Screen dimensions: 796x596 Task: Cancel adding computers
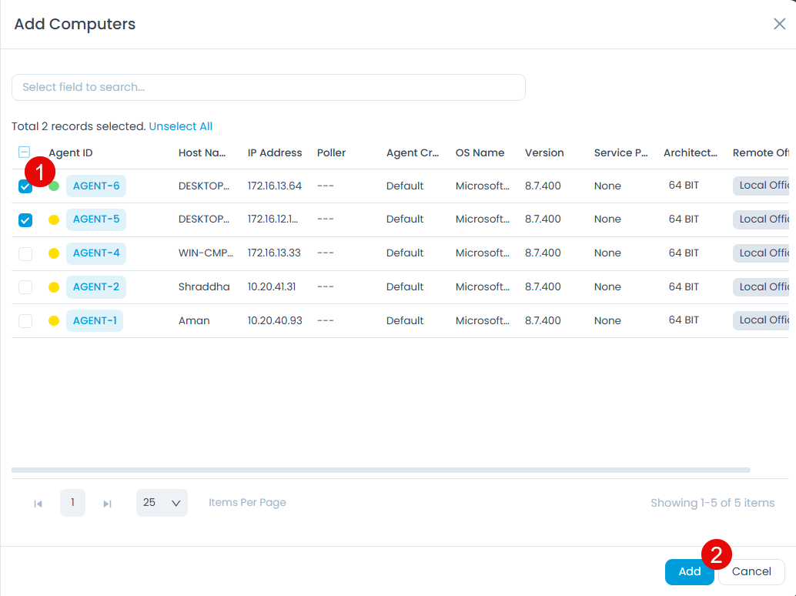751,571
